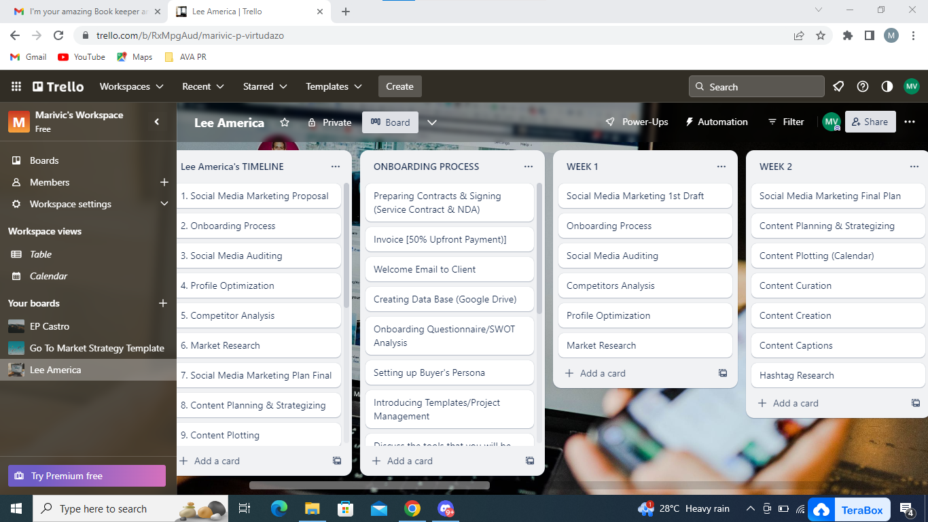
Task: Expand Workspace settings chevron
Action: (x=164, y=204)
